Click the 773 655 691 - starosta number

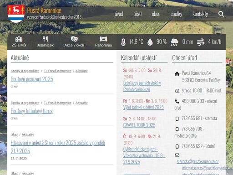pos(199,118)
